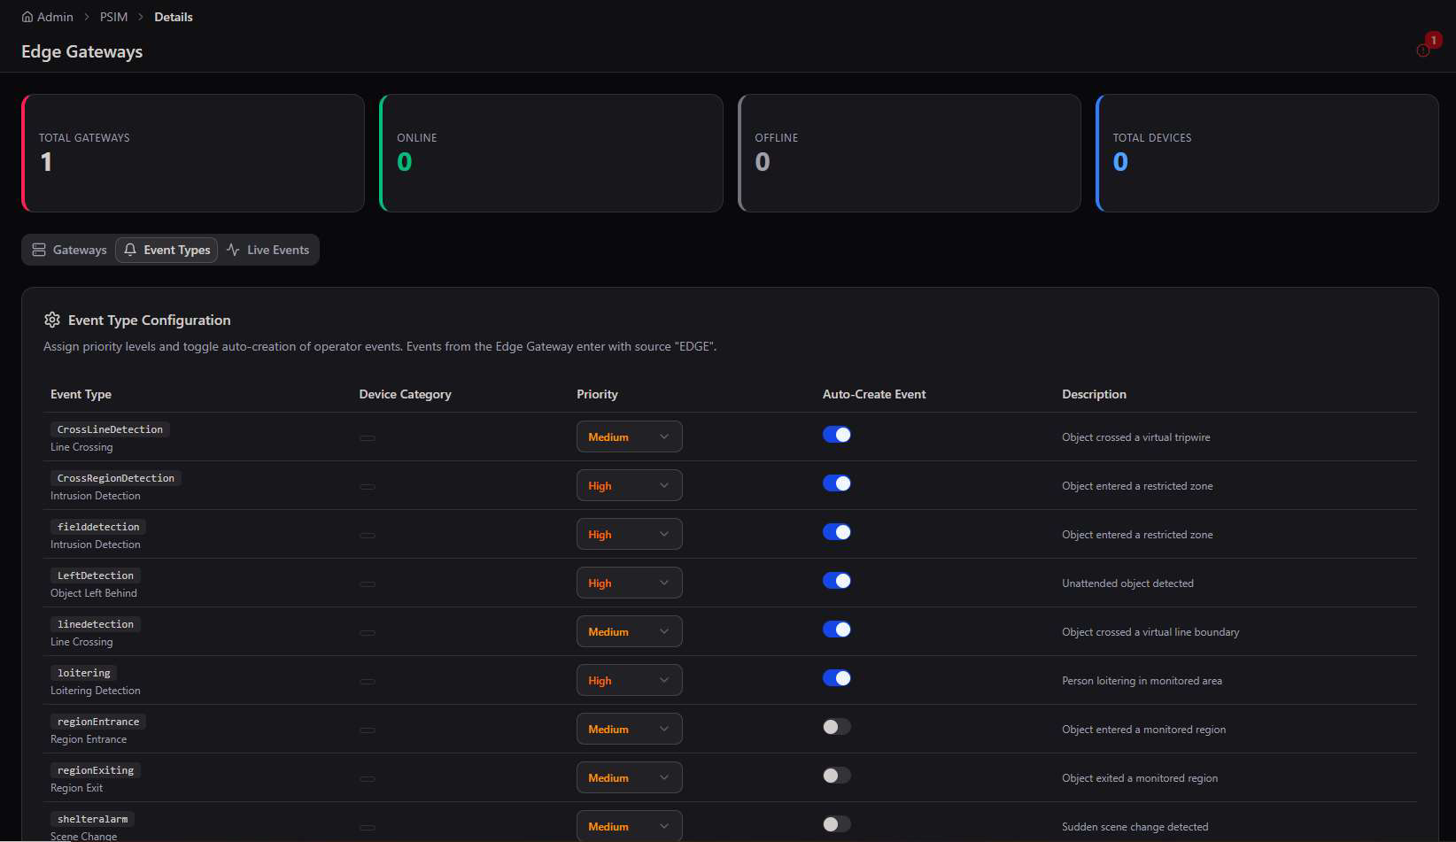Enable auto-create for regionEntrance
1456x842 pixels.
(x=837, y=727)
